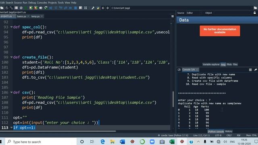Open the Consoles menu
This screenshot has width=258, height=145.
click(42, 3)
